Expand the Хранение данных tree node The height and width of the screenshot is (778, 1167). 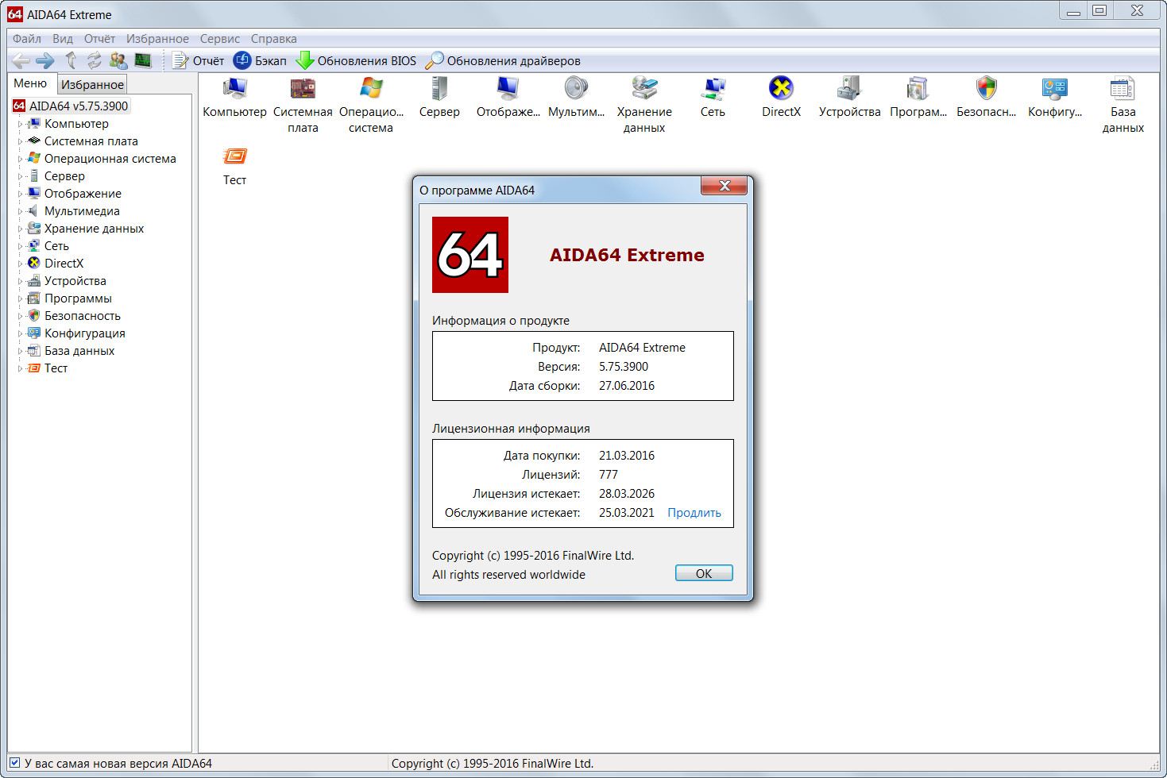[21, 229]
